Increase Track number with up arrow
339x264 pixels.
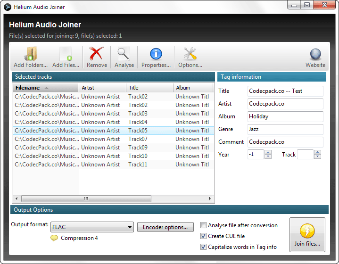click(x=317, y=152)
